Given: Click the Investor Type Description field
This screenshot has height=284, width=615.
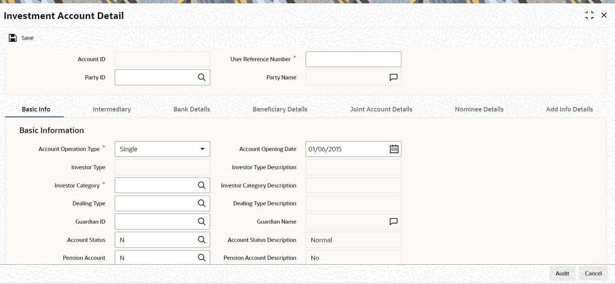Looking at the screenshot, I should point(353,167).
